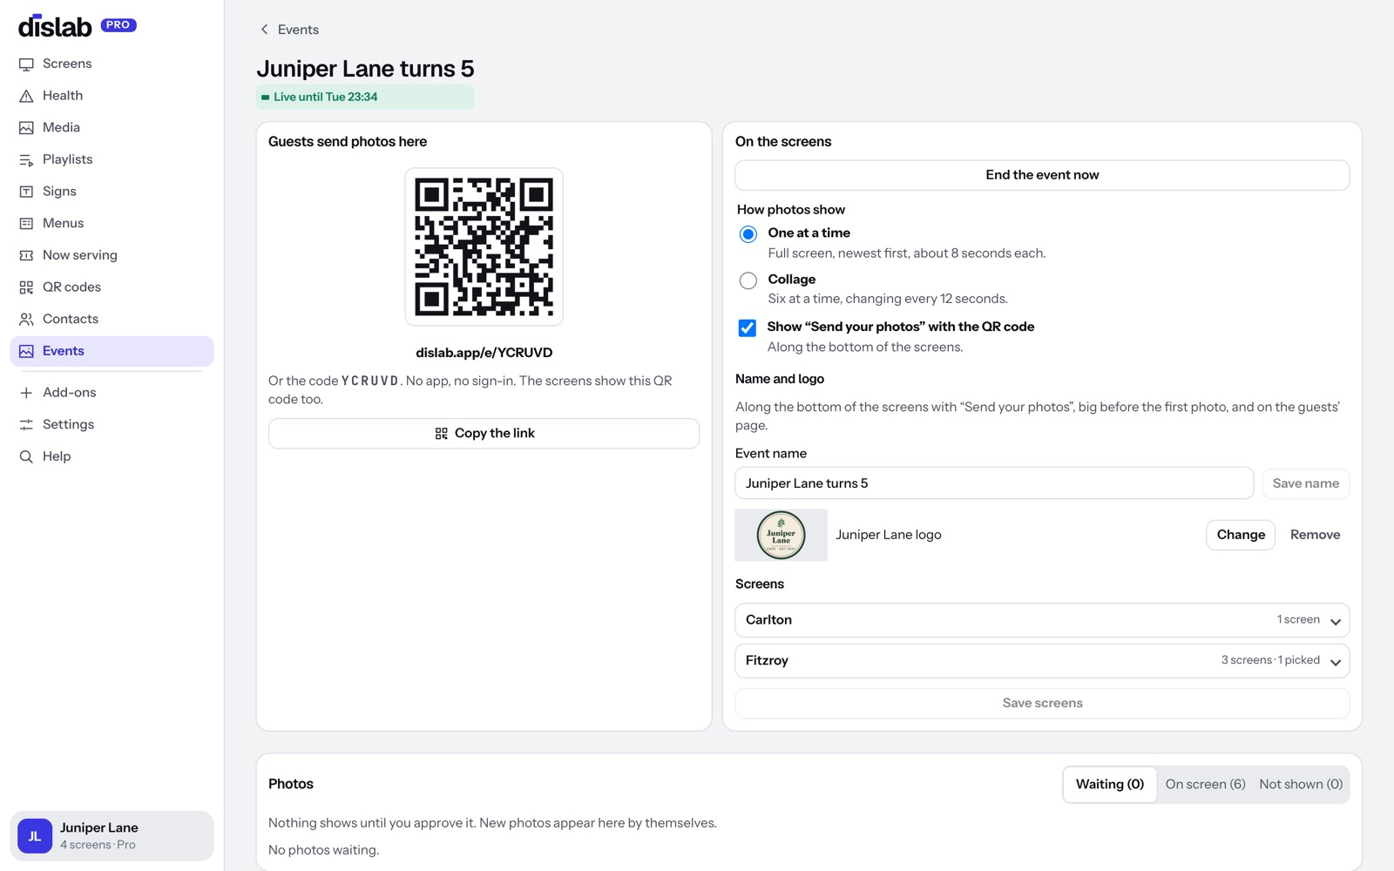Open the Playlists icon in sidebar

pos(26,160)
